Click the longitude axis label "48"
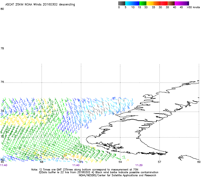Viewport: 201px width, 177px height. pyautogui.click(x=41, y=162)
